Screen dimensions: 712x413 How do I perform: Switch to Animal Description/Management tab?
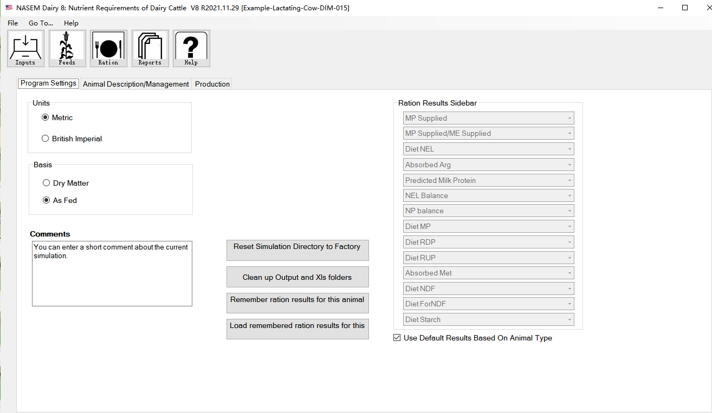pos(136,84)
